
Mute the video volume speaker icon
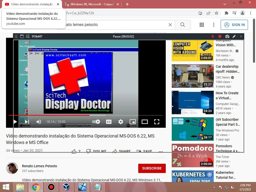click(x=39, y=122)
